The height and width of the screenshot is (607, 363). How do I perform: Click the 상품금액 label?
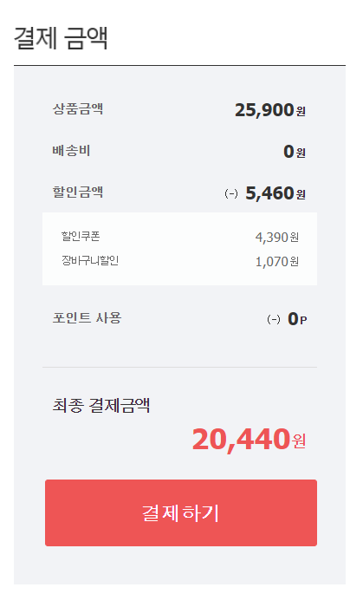tap(78, 108)
